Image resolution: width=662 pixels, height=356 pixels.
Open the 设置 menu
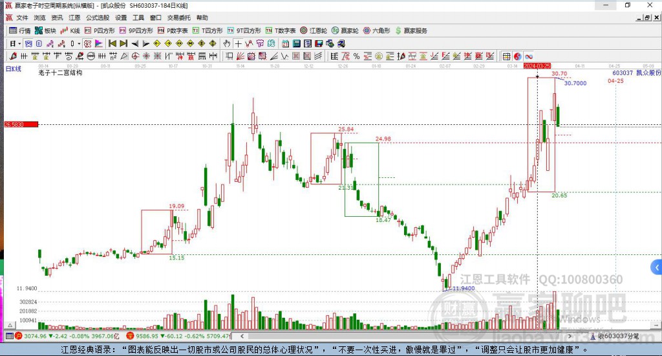(x=121, y=17)
